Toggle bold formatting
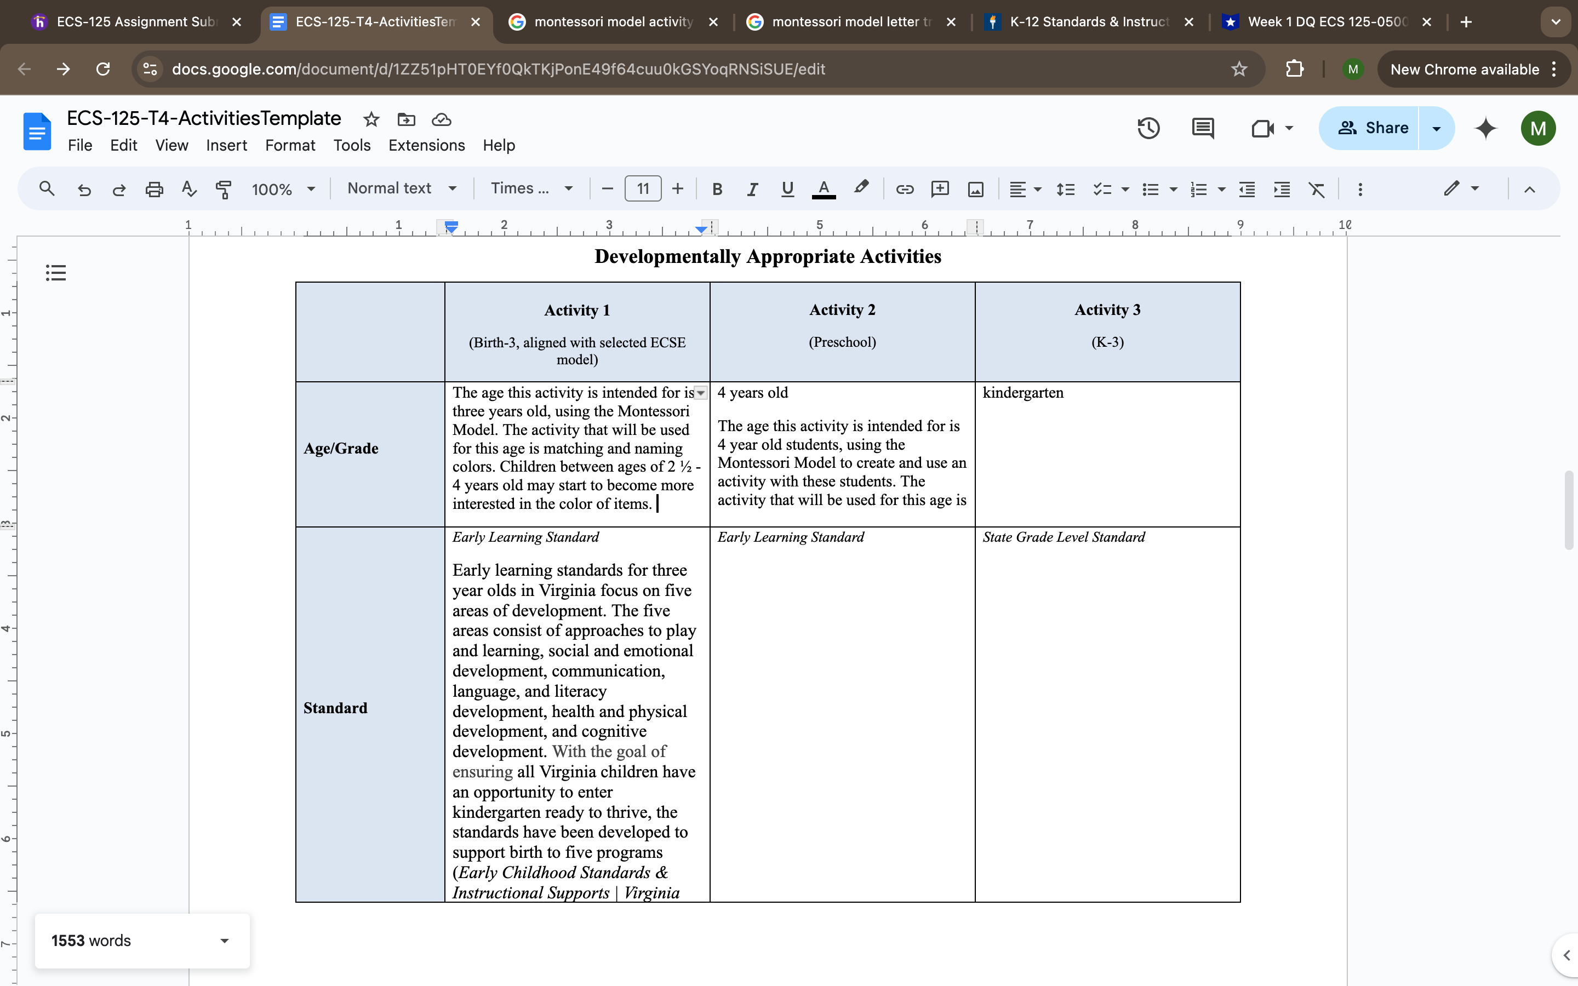Image resolution: width=1578 pixels, height=986 pixels. coord(717,189)
